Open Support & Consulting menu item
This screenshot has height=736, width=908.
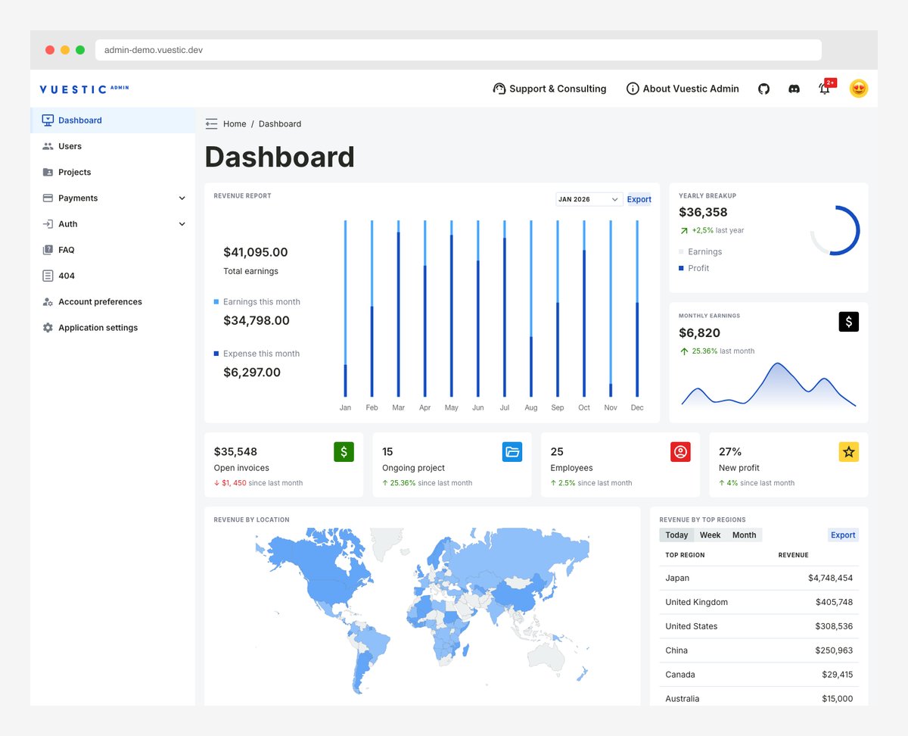coord(550,89)
